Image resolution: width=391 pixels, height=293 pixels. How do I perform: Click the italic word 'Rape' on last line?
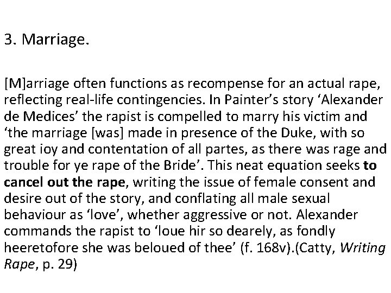point(19,264)
